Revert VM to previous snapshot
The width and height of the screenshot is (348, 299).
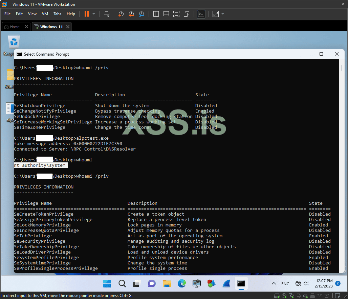131,14
